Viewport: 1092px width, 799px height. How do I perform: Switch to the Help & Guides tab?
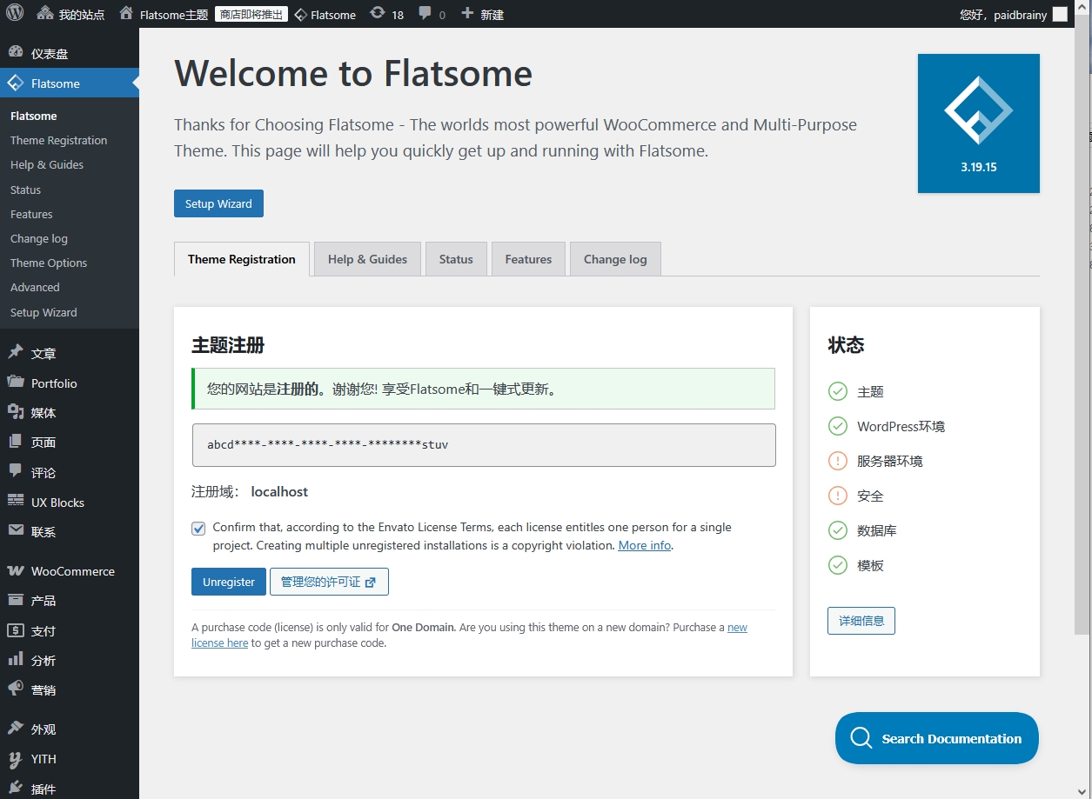click(x=367, y=259)
